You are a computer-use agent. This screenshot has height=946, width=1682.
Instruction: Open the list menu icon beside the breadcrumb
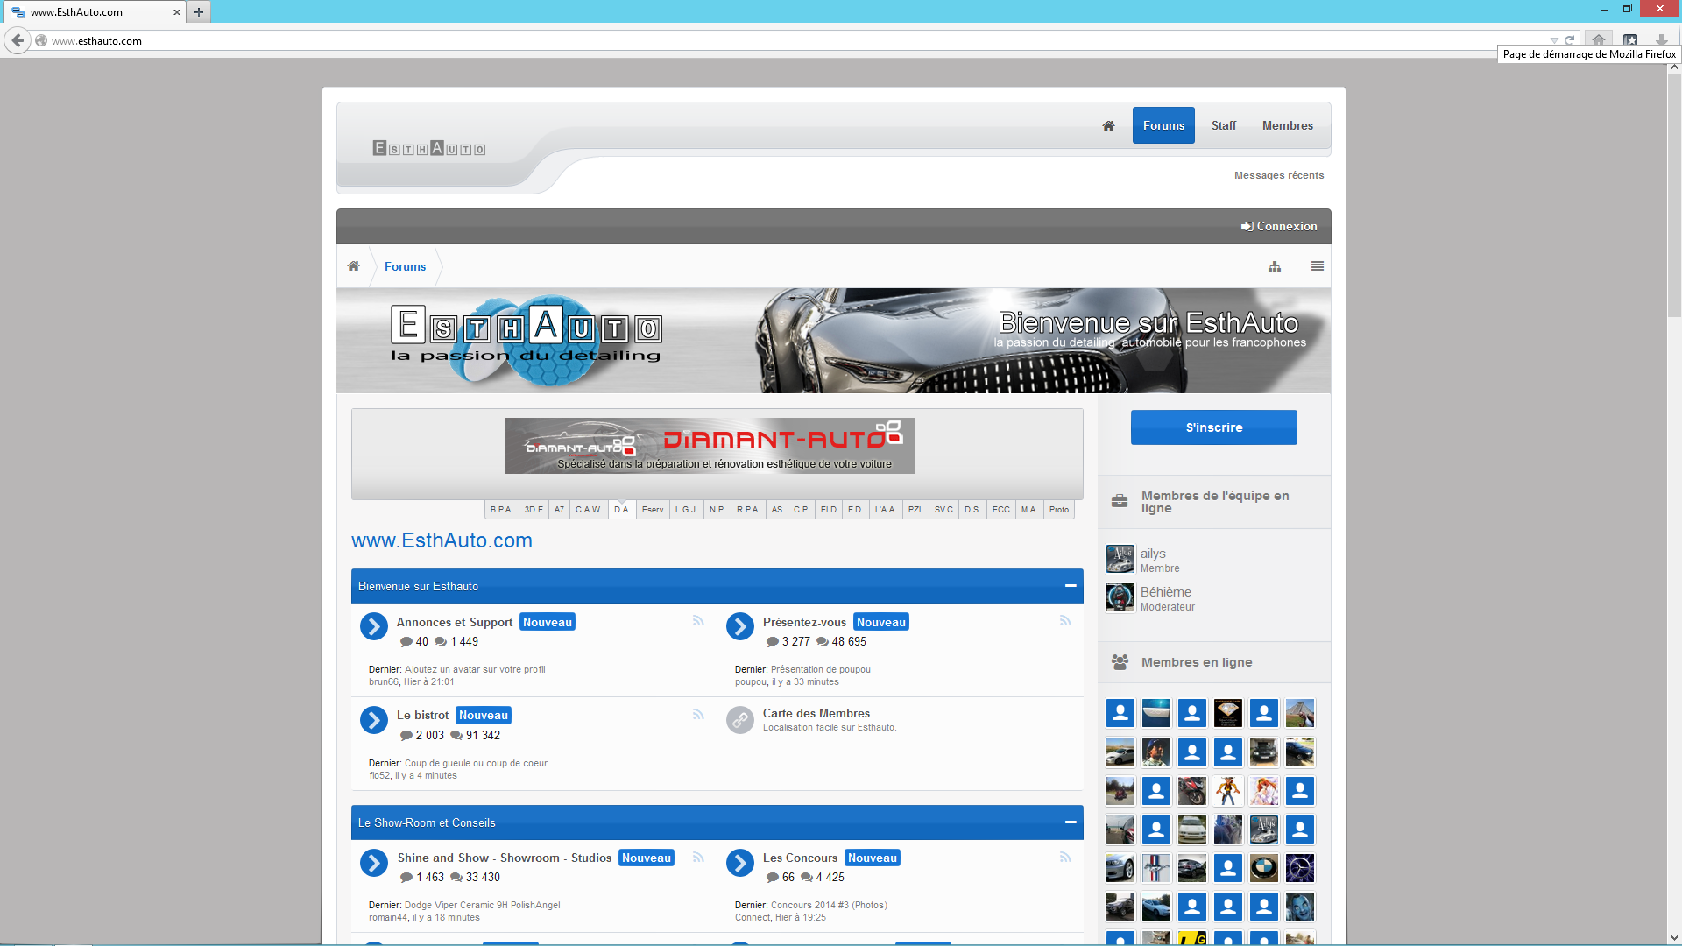1318,266
